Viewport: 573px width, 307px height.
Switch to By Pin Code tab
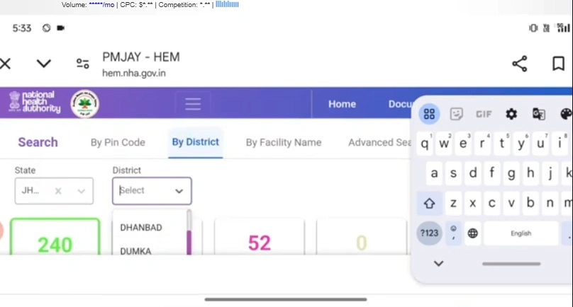[118, 143]
